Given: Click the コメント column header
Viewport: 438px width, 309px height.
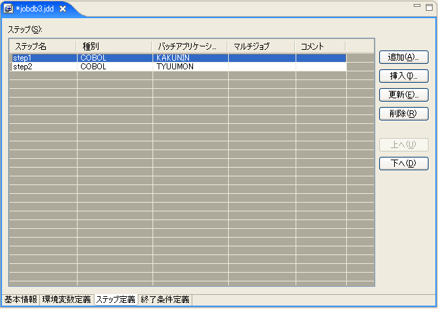Looking at the screenshot, I should [321, 46].
